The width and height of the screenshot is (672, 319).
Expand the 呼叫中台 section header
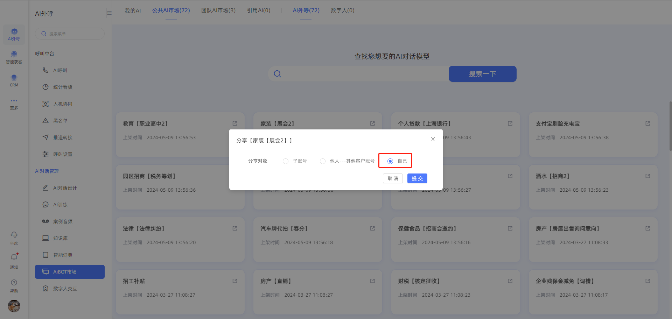tap(44, 54)
